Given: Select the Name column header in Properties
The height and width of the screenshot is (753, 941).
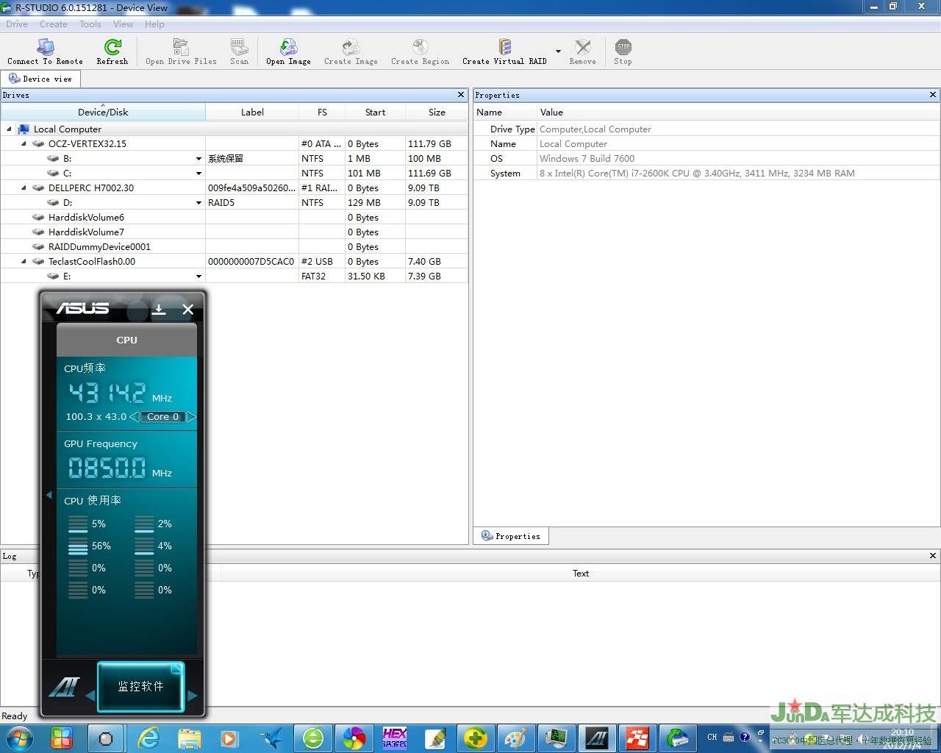Looking at the screenshot, I should pos(504,112).
